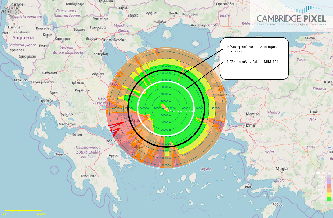This screenshot has height=218, width=333.
Task: Select the red 3000m legend swatch
Action: pyautogui.click(x=329, y=186)
